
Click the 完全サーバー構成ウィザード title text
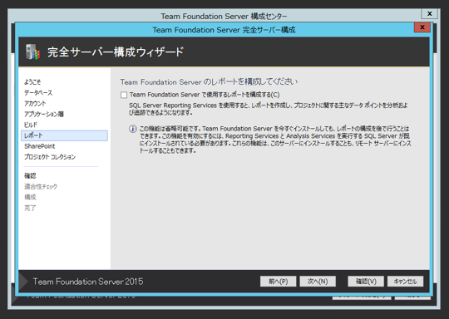pyautogui.click(x=116, y=52)
